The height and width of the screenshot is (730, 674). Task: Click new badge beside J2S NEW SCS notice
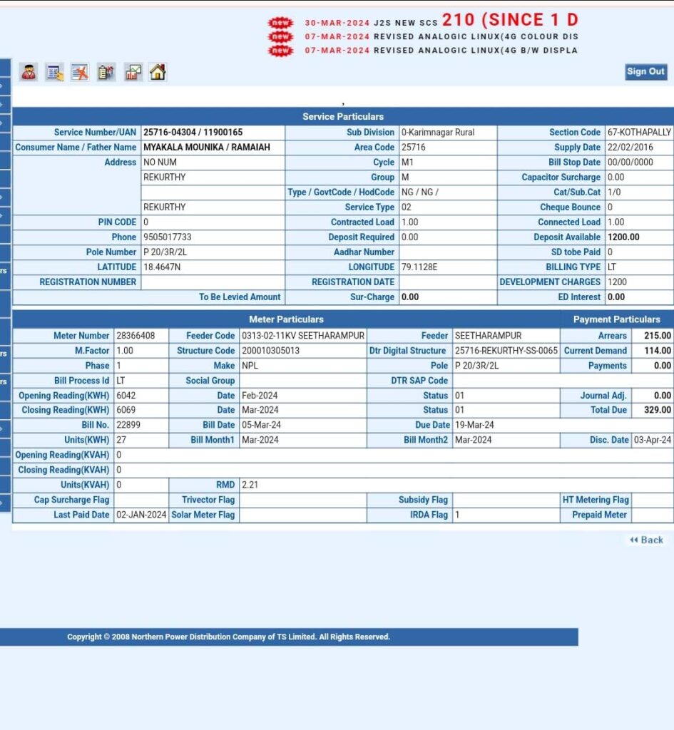click(x=280, y=22)
